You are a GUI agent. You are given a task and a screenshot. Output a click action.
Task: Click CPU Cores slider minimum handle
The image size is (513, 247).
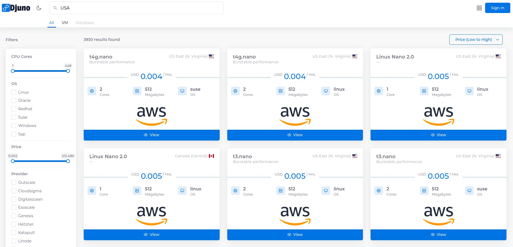click(x=13, y=71)
